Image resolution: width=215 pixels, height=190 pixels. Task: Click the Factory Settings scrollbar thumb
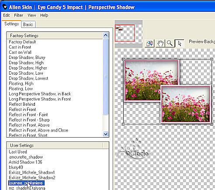pyautogui.click(x=106, y=76)
